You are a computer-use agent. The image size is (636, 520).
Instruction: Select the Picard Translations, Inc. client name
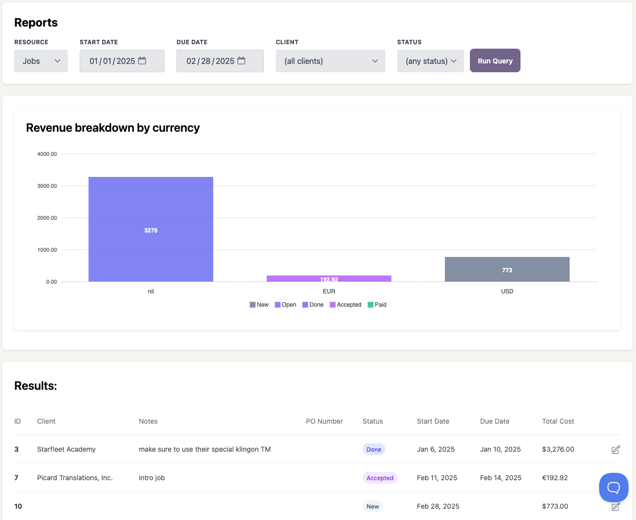click(x=75, y=478)
